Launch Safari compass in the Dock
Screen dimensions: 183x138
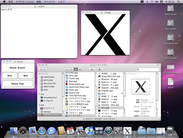point(42,131)
